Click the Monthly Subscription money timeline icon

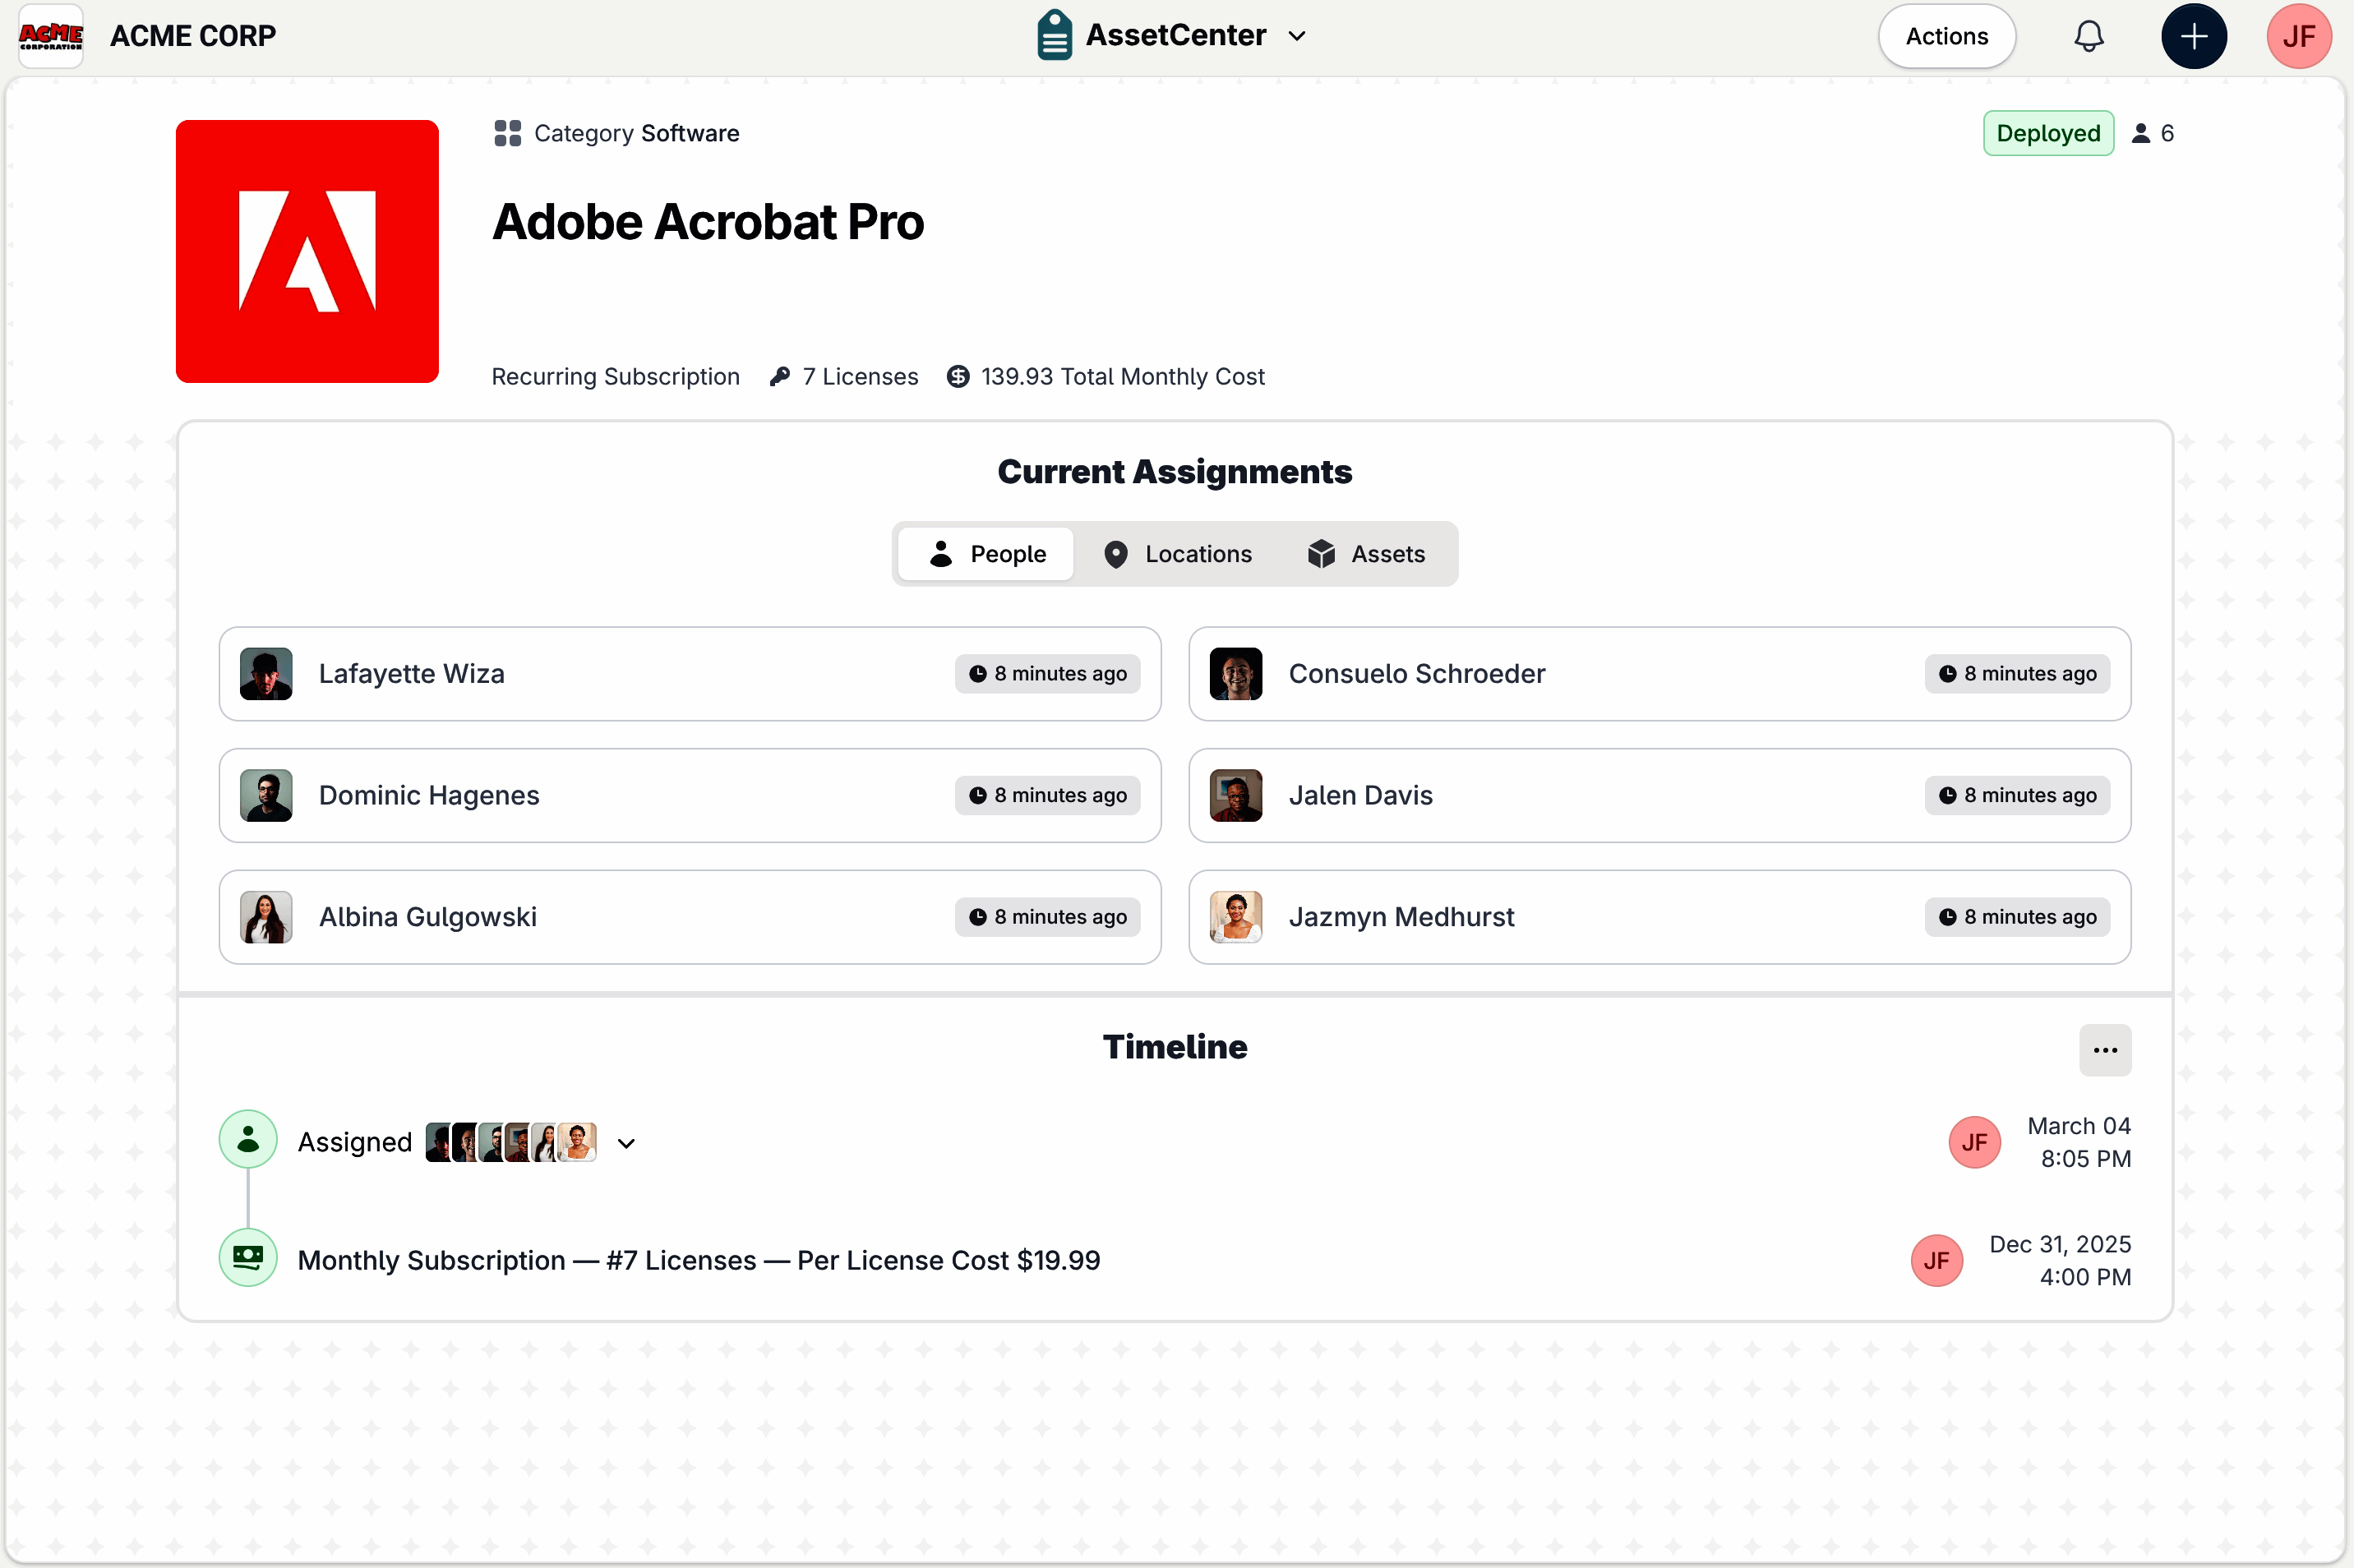(248, 1257)
